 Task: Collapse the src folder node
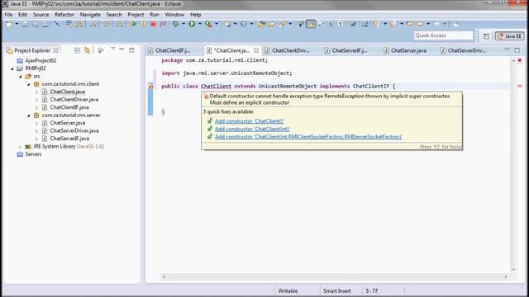point(21,77)
